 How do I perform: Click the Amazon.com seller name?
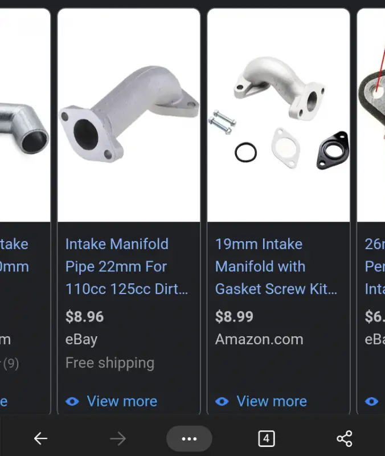click(x=259, y=339)
